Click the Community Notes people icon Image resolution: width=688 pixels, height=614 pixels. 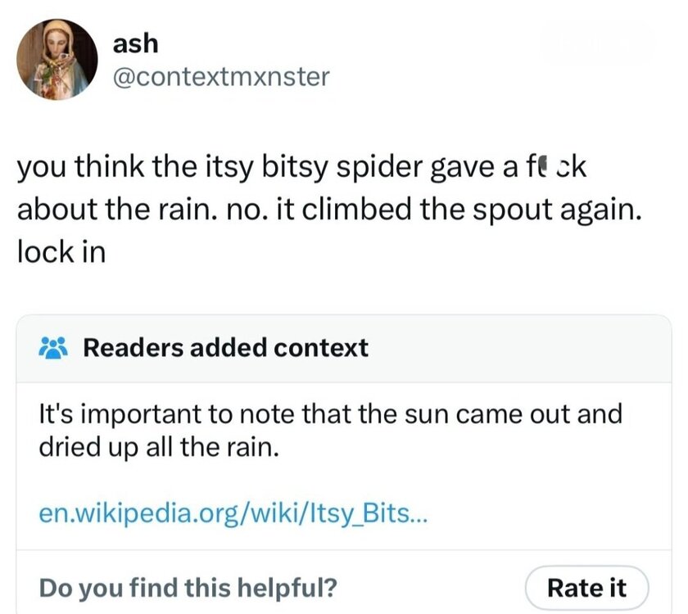coord(55,348)
